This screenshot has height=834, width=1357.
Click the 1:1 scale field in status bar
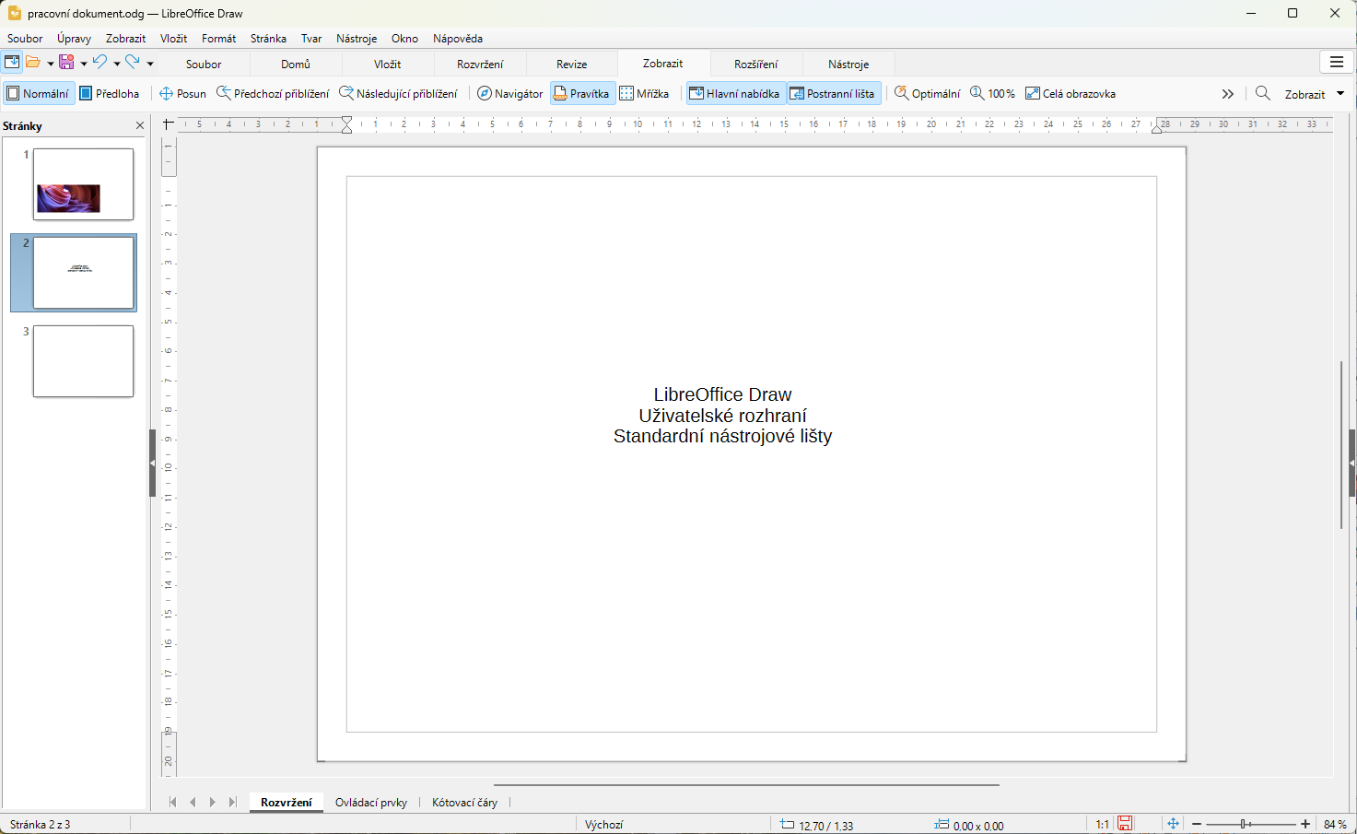pos(1102,824)
